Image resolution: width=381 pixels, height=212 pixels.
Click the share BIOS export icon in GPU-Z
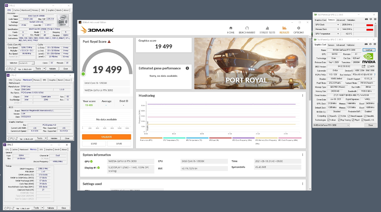point(364,66)
